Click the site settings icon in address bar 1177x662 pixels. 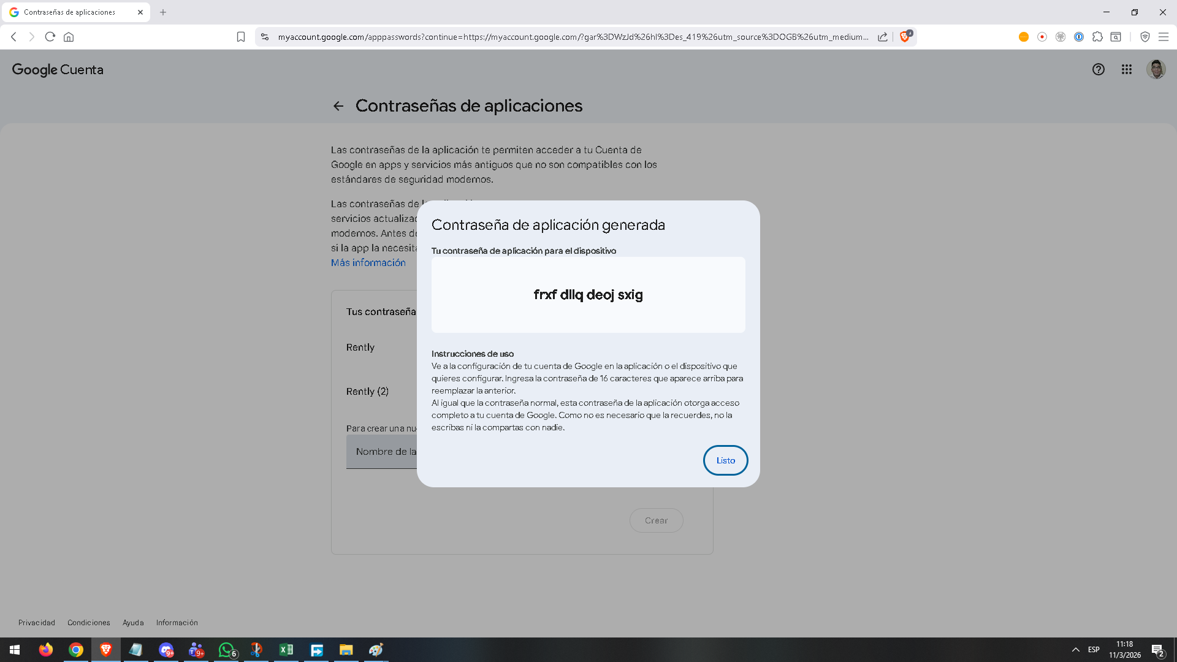pos(265,37)
